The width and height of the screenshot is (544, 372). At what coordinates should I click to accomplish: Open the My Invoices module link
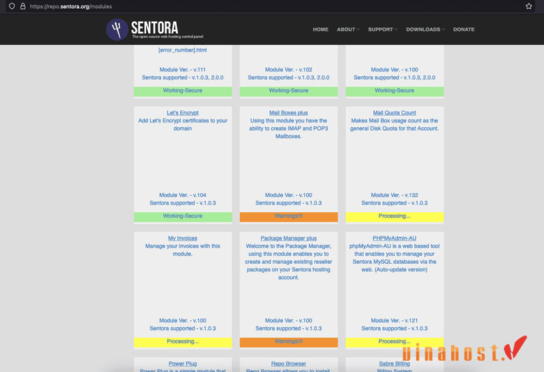pos(182,239)
